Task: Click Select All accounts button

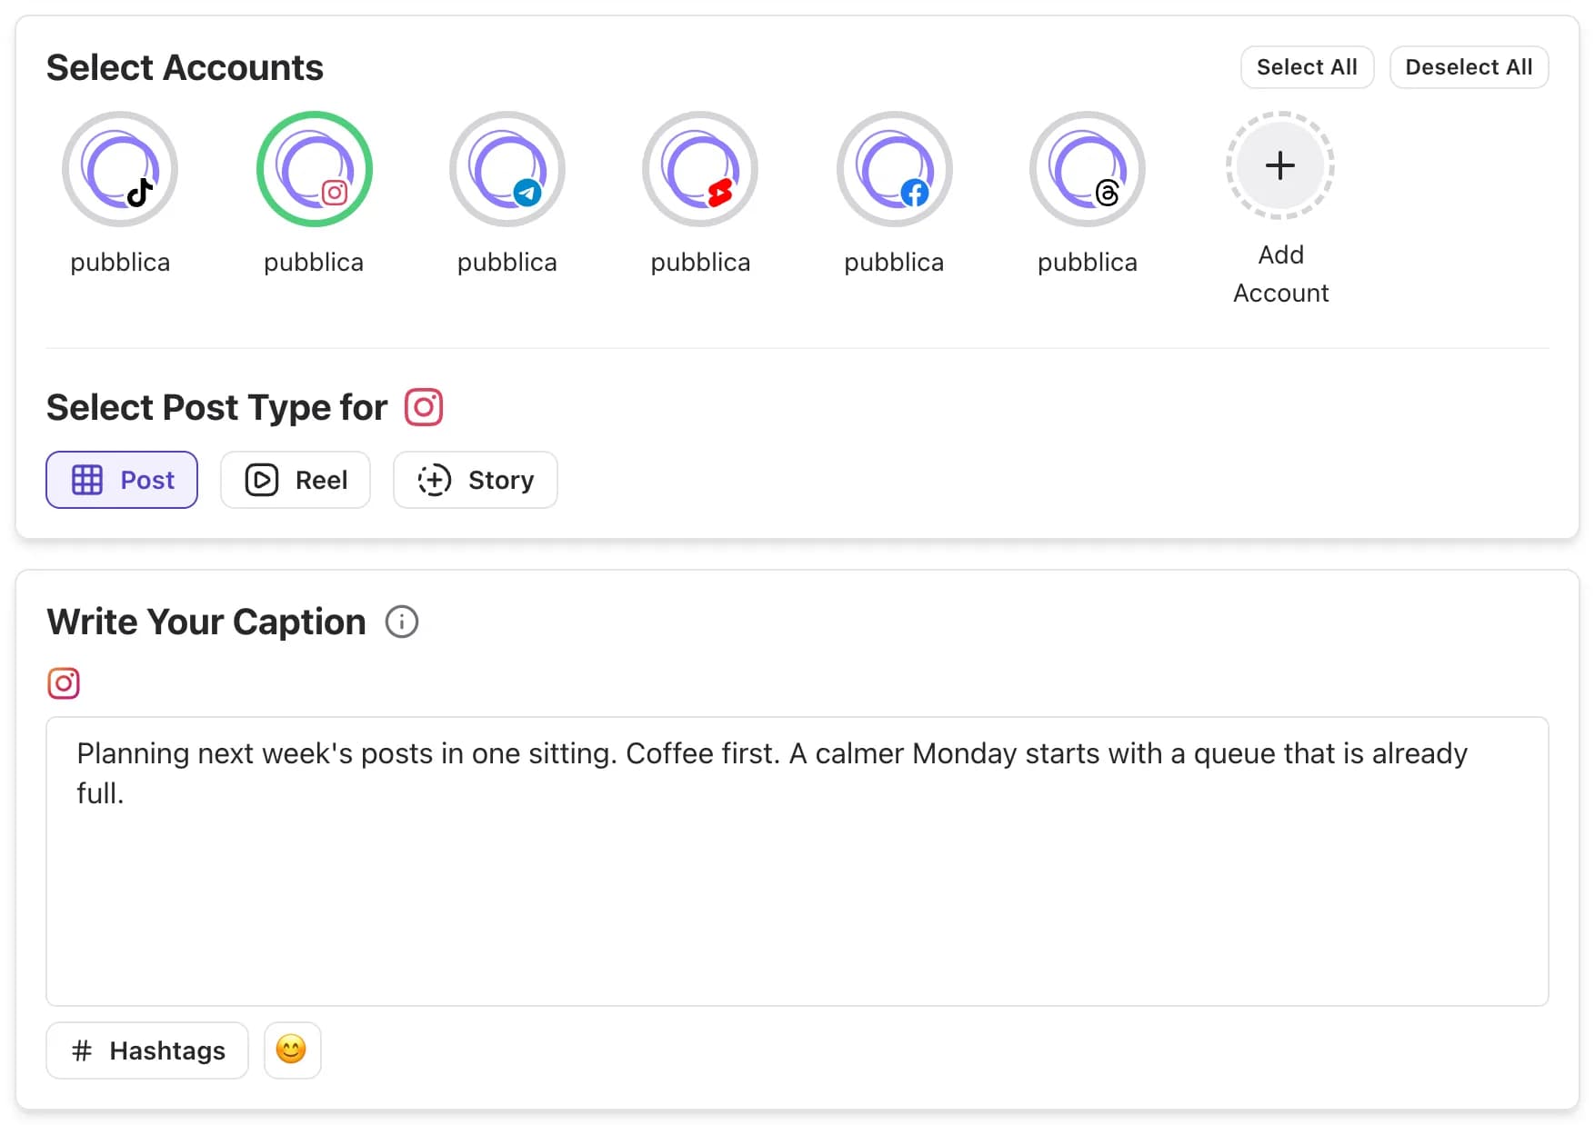Action: (1307, 67)
